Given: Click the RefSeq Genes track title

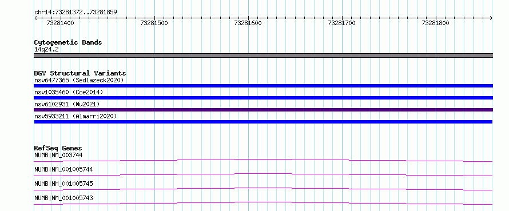Looking at the screenshot, I should click(58, 148).
